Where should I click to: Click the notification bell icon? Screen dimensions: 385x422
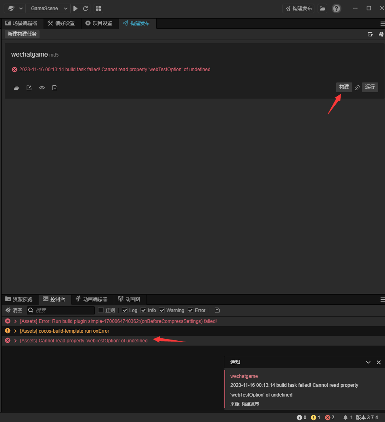(x=345, y=418)
